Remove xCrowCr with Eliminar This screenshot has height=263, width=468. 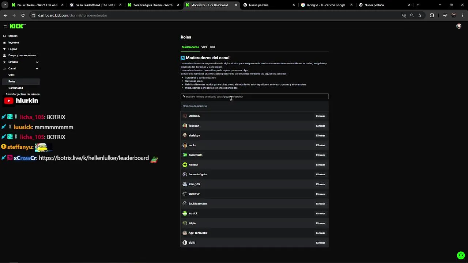coord(320,194)
